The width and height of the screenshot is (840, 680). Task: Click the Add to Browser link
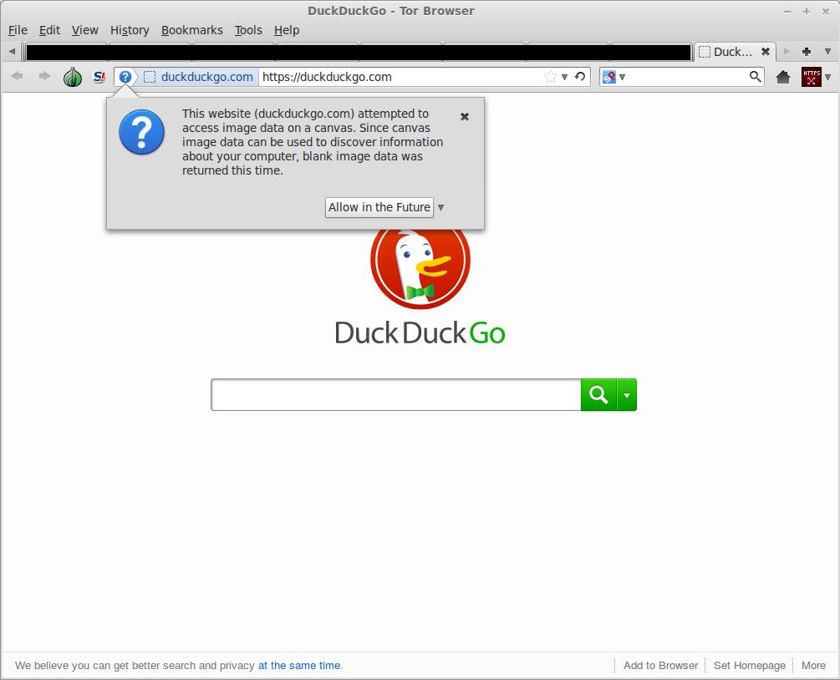(660, 665)
